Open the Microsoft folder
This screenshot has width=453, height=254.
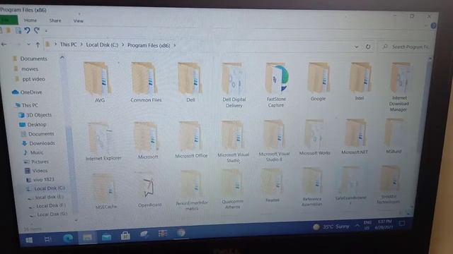point(147,140)
